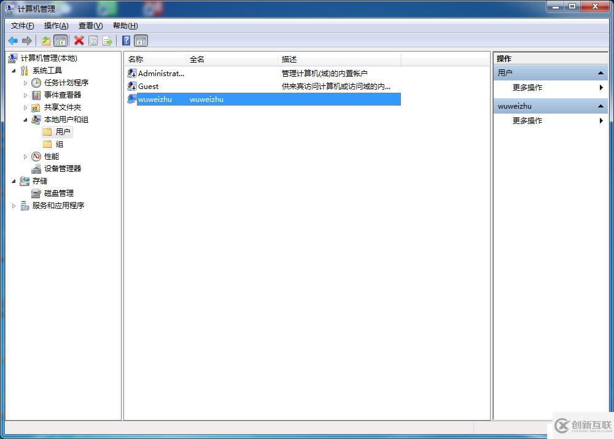Click the 本地用户和组 icon

coord(36,120)
